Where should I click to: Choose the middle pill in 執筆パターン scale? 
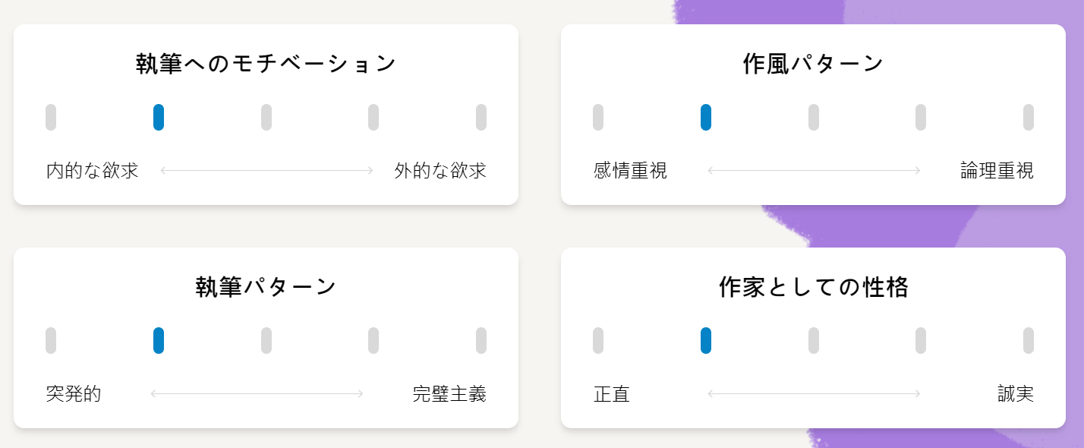pyautogui.click(x=266, y=341)
